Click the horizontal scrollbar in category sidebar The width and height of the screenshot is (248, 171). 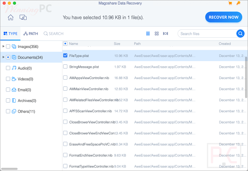tap(9, 169)
